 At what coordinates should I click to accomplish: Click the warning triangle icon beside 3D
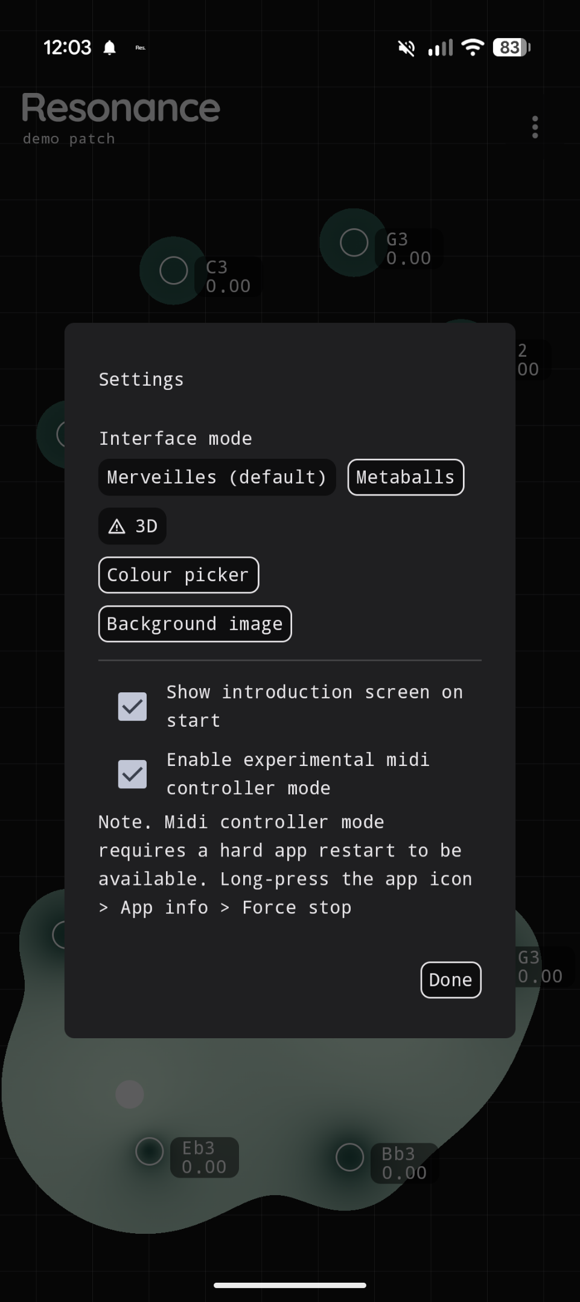pos(116,526)
